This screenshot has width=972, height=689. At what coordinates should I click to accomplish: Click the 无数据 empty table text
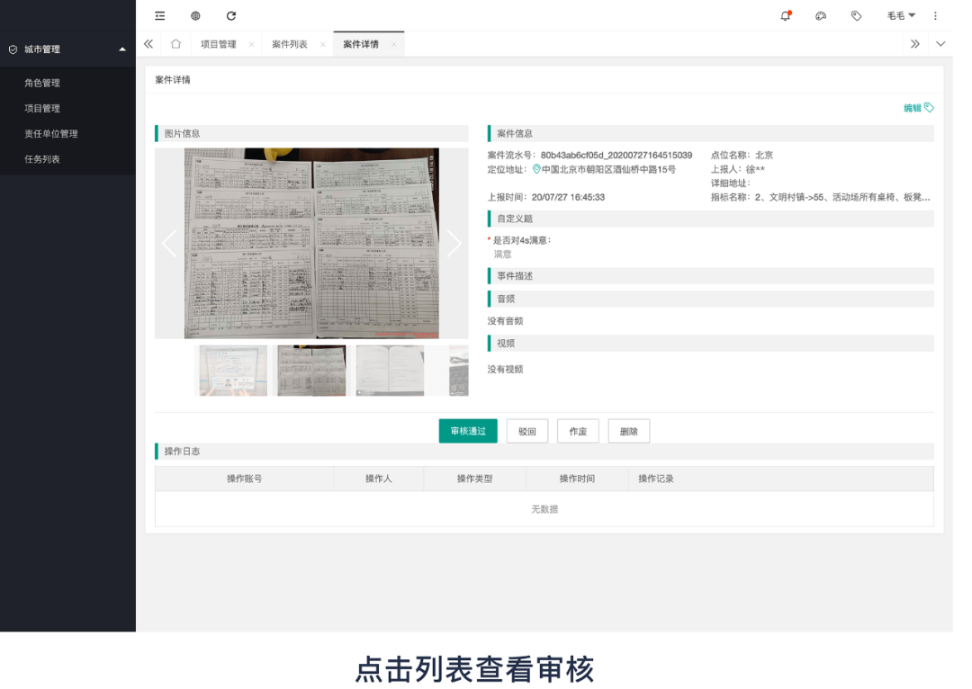coord(544,509)
